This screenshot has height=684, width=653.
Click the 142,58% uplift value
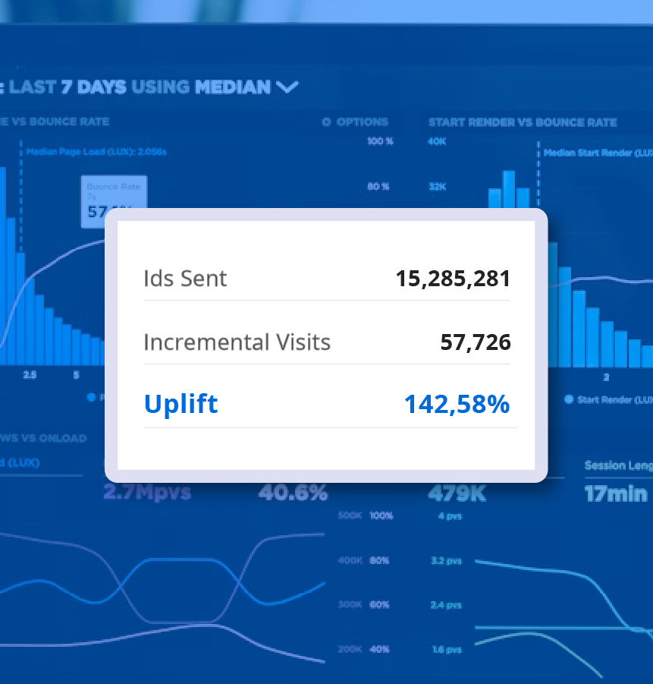pos(457,404)
